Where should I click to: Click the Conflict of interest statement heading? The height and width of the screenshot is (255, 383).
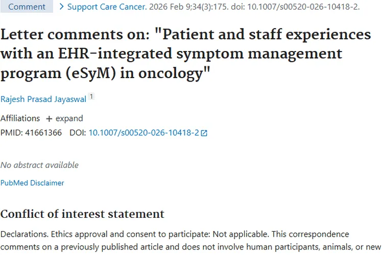coord(82,214)
